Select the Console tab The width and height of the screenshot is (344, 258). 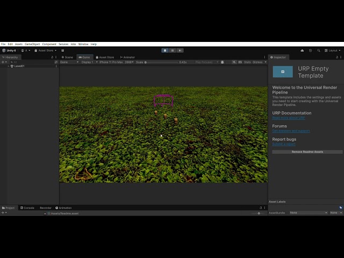[27, 208]
